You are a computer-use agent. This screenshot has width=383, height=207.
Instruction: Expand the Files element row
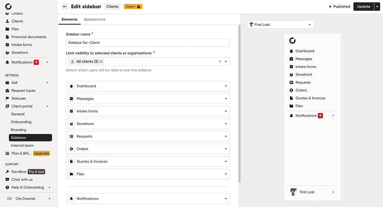(226, 174)
